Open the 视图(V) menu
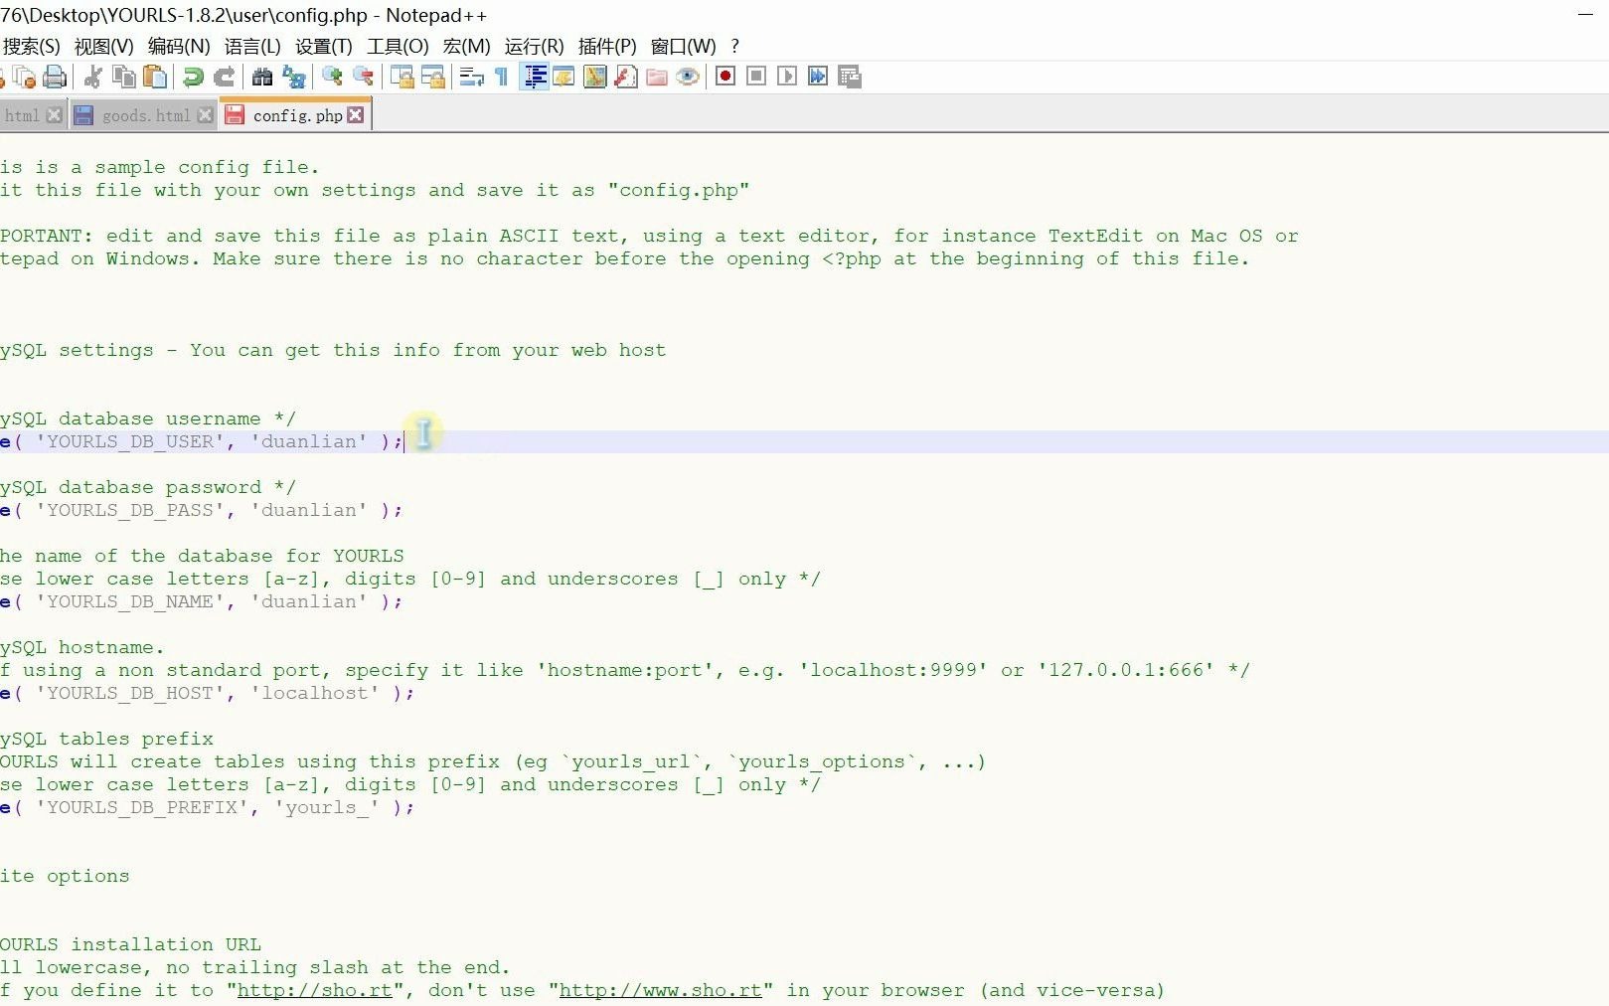1609x1006 pixels. coord(103,47)
